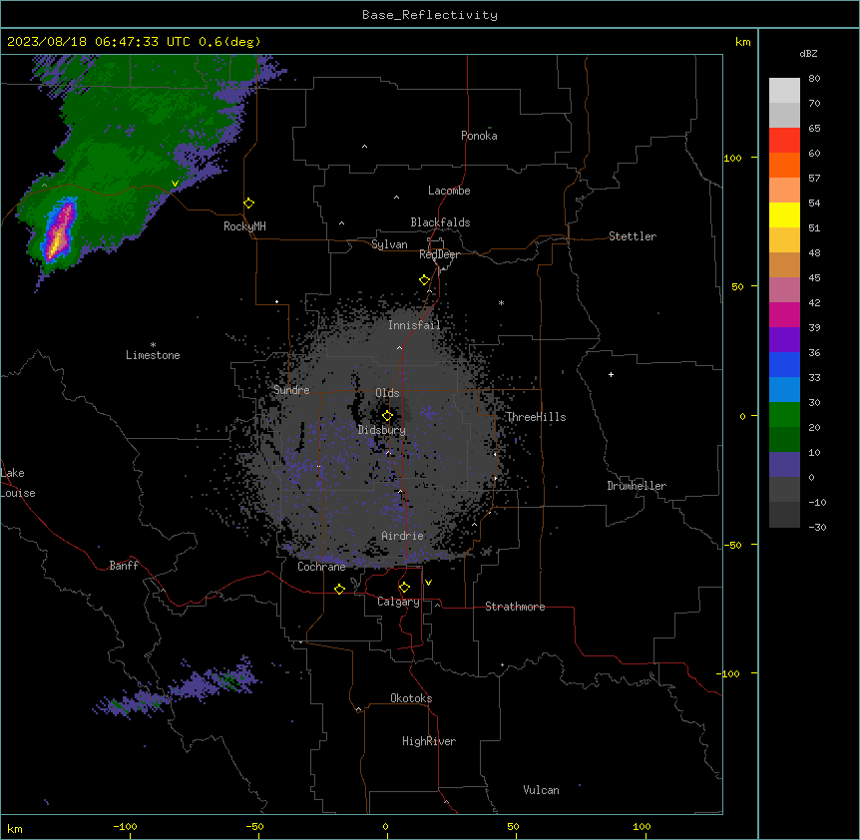Click the 50 tick on the horizontal axis

click(513, 826)
